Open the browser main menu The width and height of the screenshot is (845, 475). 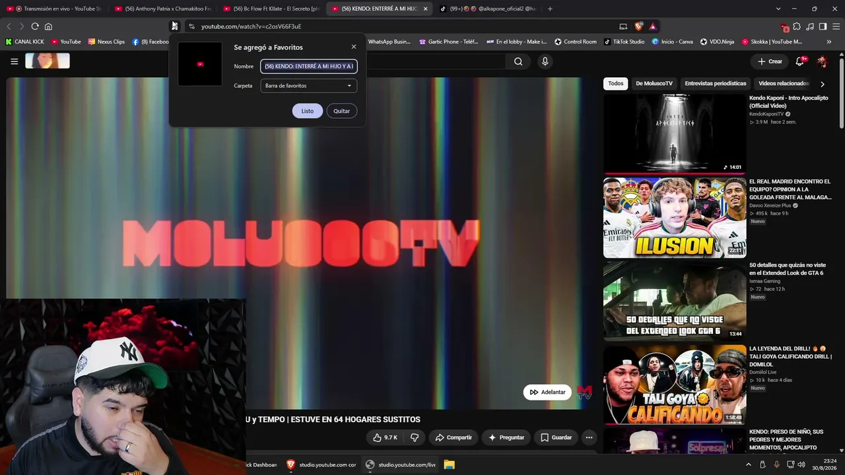(x=836, y=26)
